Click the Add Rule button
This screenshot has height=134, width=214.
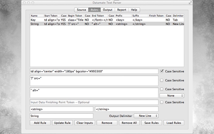point(40,123)
